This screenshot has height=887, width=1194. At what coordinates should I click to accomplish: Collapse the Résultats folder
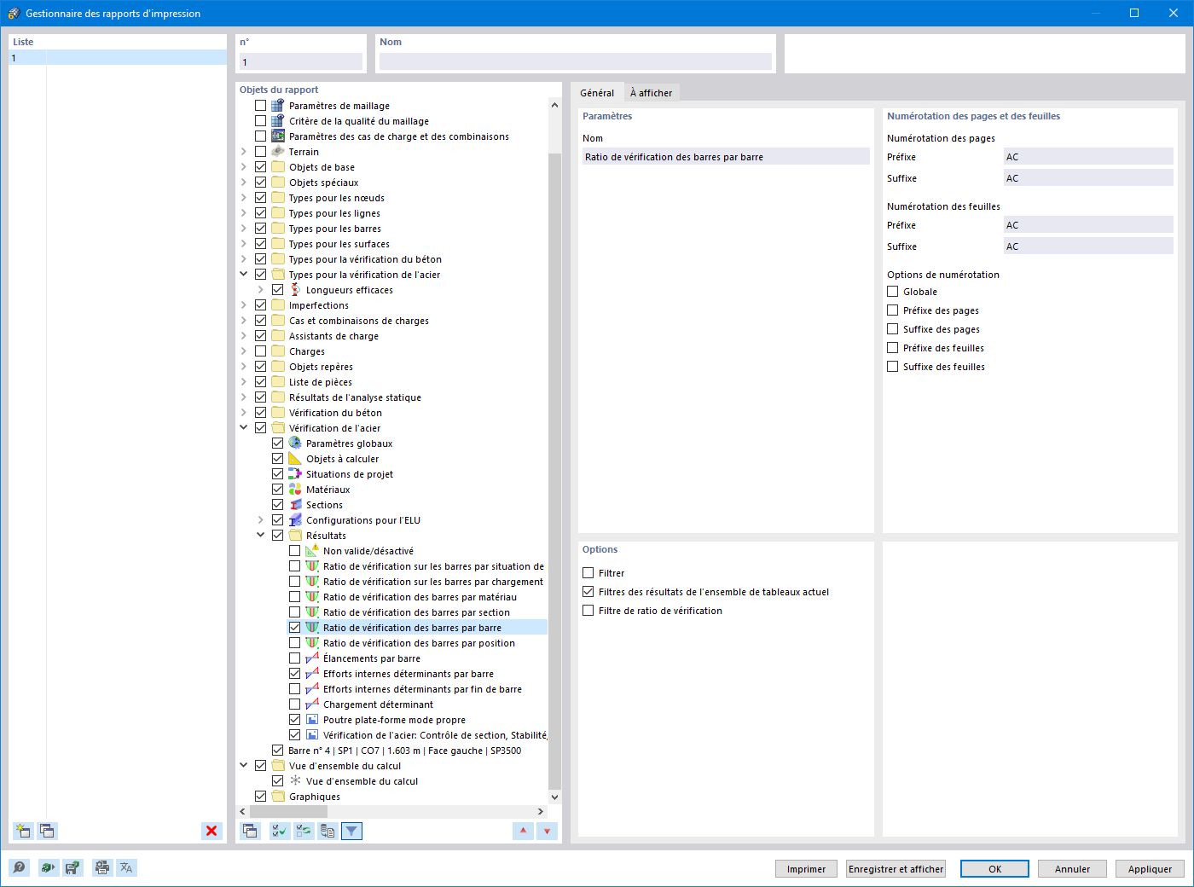pyautogui.click(x=261, y=536)
